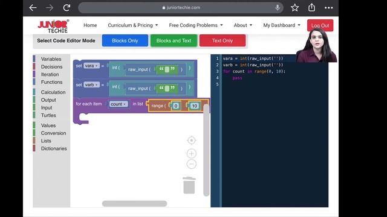Click the 'Select Code Editor Mode' label
387x217 pixels.
[x=66, y=40]
